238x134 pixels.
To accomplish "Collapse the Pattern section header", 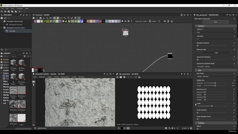I will (x=216, y=26).
